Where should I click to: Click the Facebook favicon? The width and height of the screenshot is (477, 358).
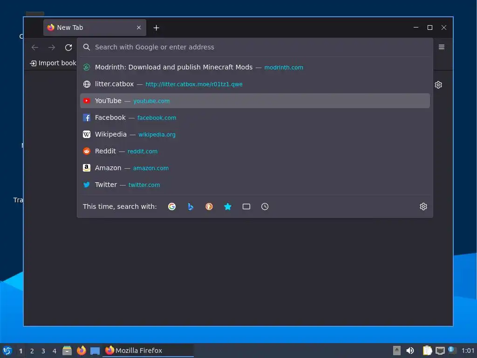tap(87, 117)
